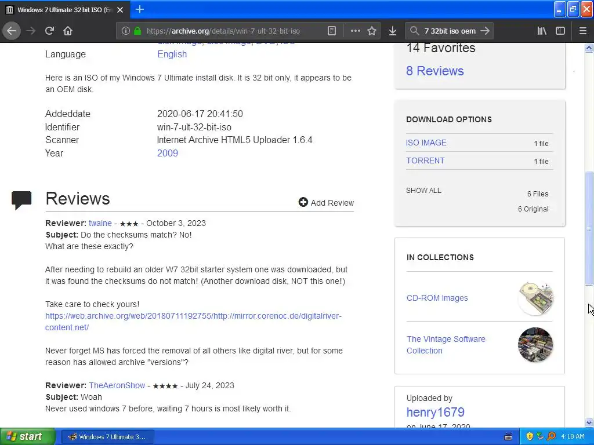Open the Library bookshelf icon
594x445 pixels.
coord(542,31)
